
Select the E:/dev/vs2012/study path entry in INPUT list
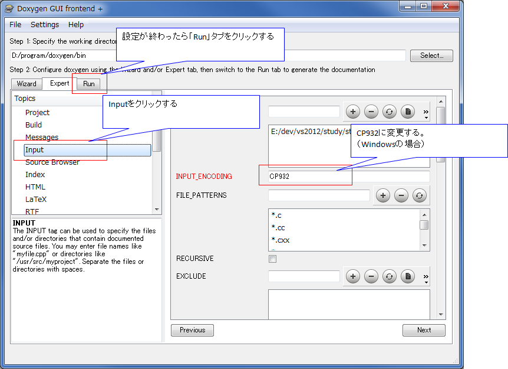tap(311, 132)
